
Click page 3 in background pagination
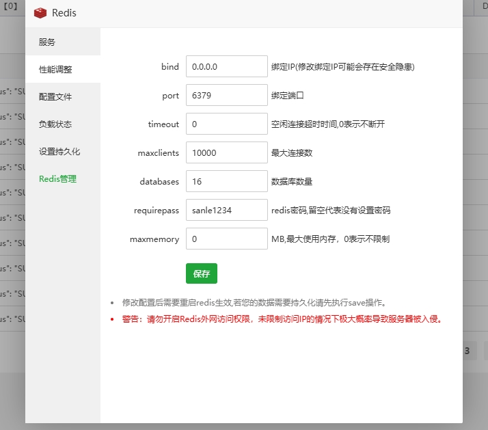tap(467, 351)
